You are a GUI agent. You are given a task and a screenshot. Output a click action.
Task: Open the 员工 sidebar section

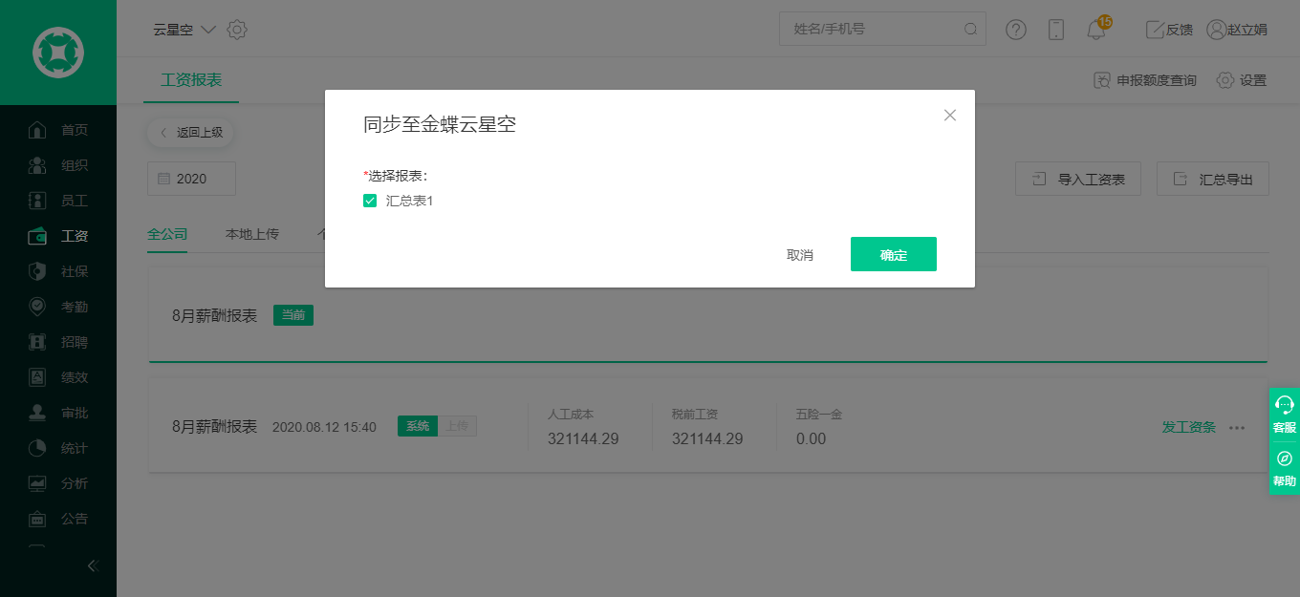point(58,201)
